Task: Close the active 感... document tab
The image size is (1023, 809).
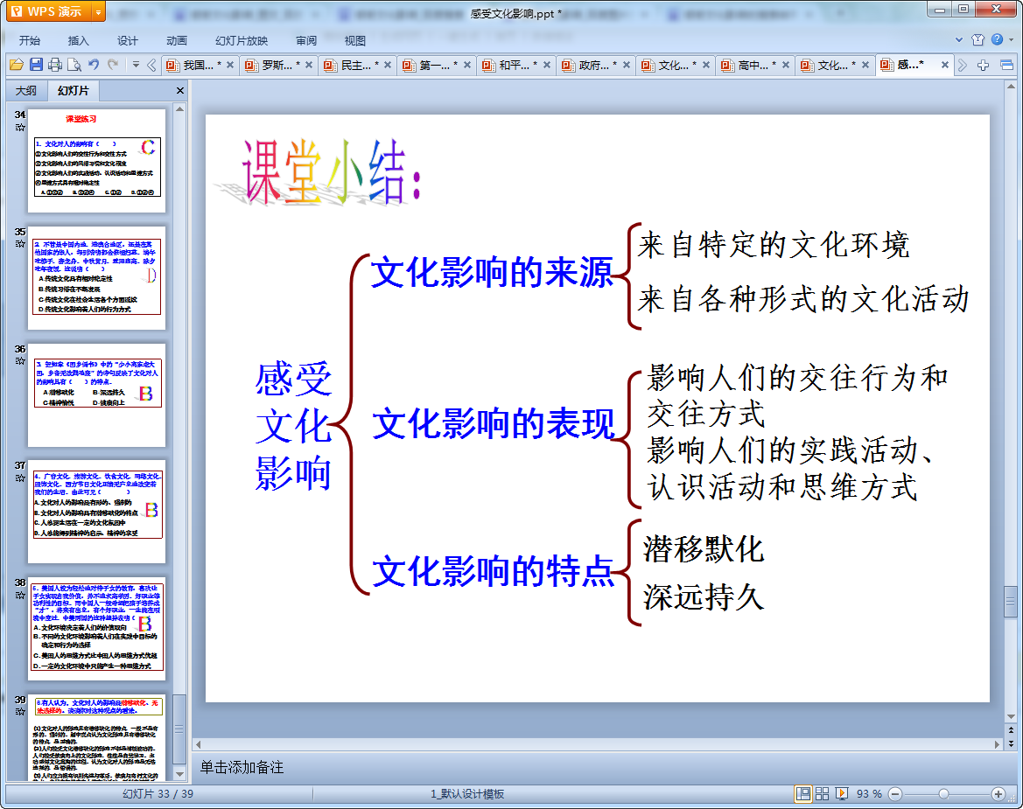Action: tap(945, 65)
